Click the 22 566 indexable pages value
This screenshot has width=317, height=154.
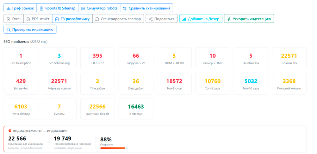pyautogui.click(x=17, y=139)
